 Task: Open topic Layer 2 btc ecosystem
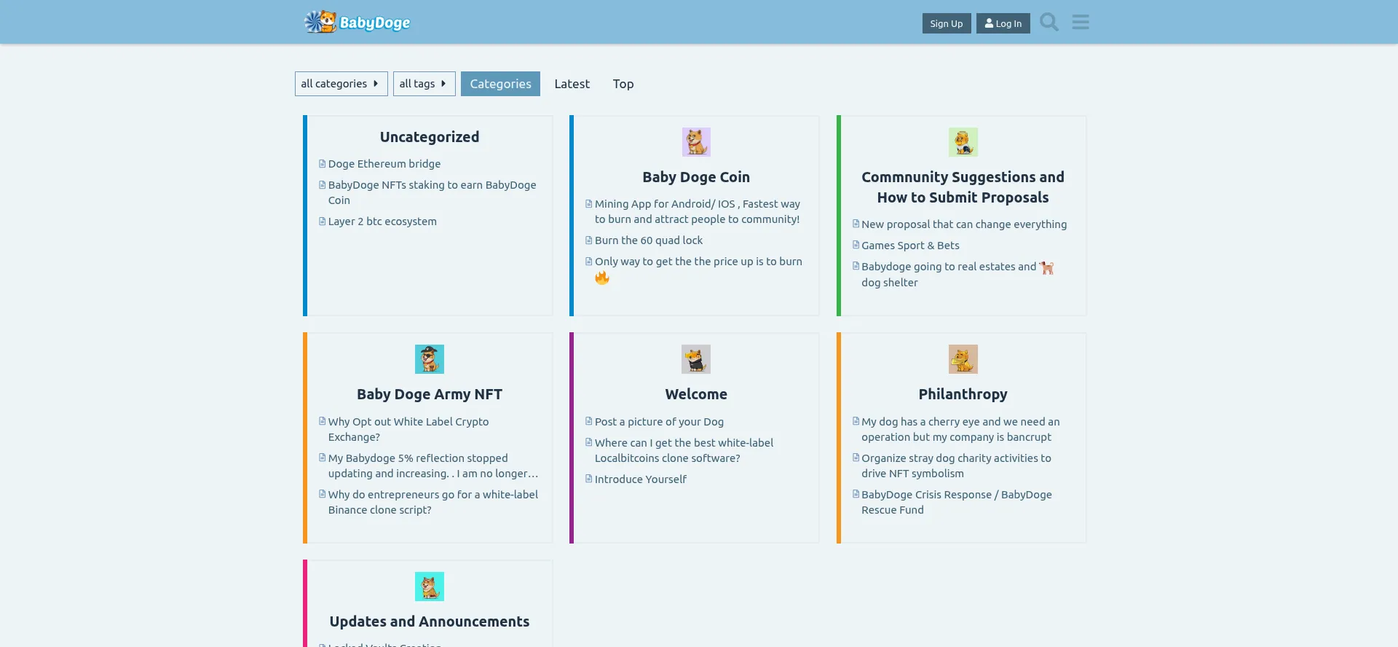point(382,221)
